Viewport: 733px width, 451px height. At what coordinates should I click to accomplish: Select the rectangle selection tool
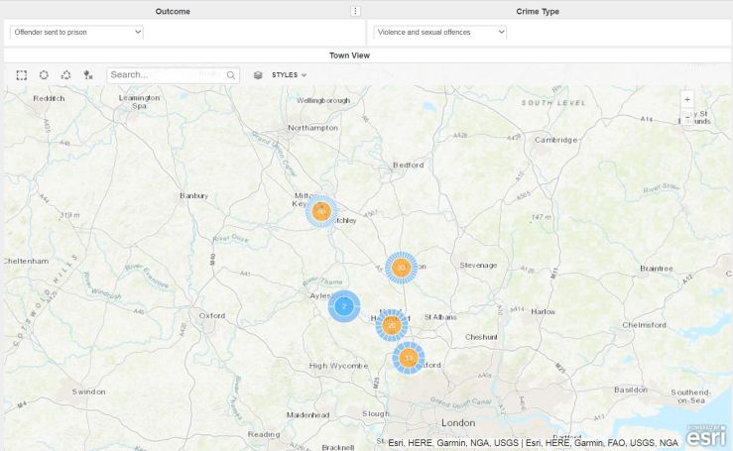click(x=22, y=75)
